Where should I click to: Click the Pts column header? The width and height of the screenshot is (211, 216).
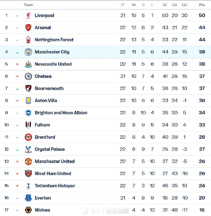coord(202,5)
